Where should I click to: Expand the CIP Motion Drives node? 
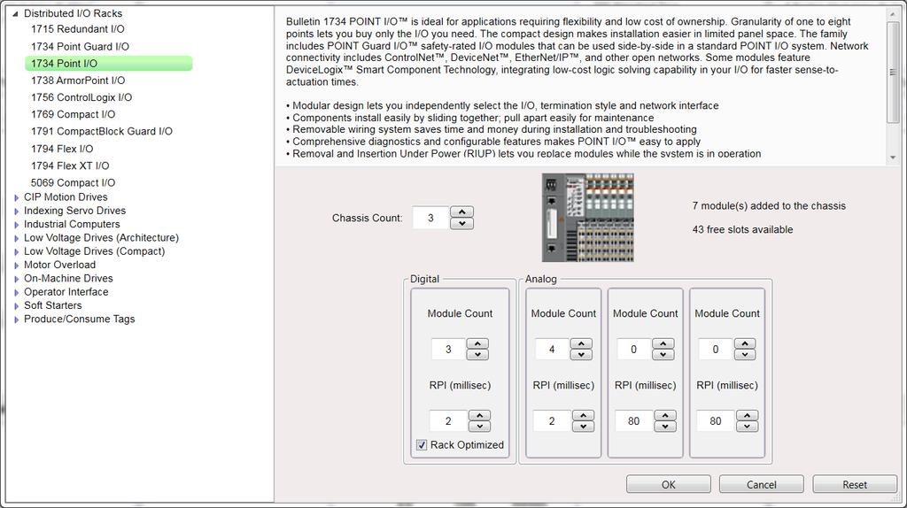(x=16, y=197)
